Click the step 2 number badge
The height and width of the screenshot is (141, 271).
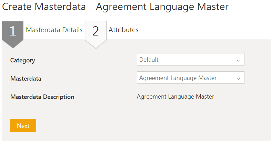(x=96, y=31)
